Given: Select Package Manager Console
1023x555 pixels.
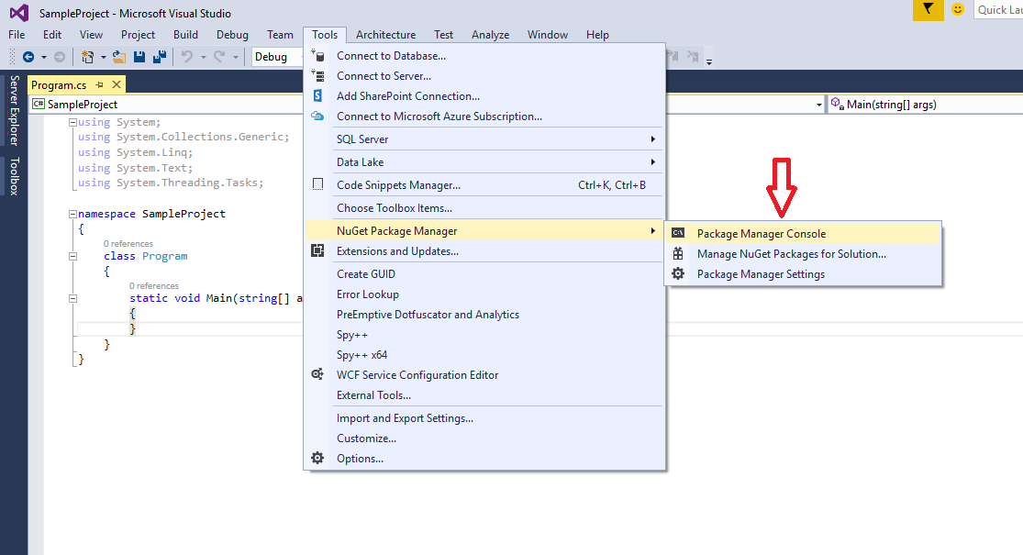Looking at the screenshot, I should 804,234.
